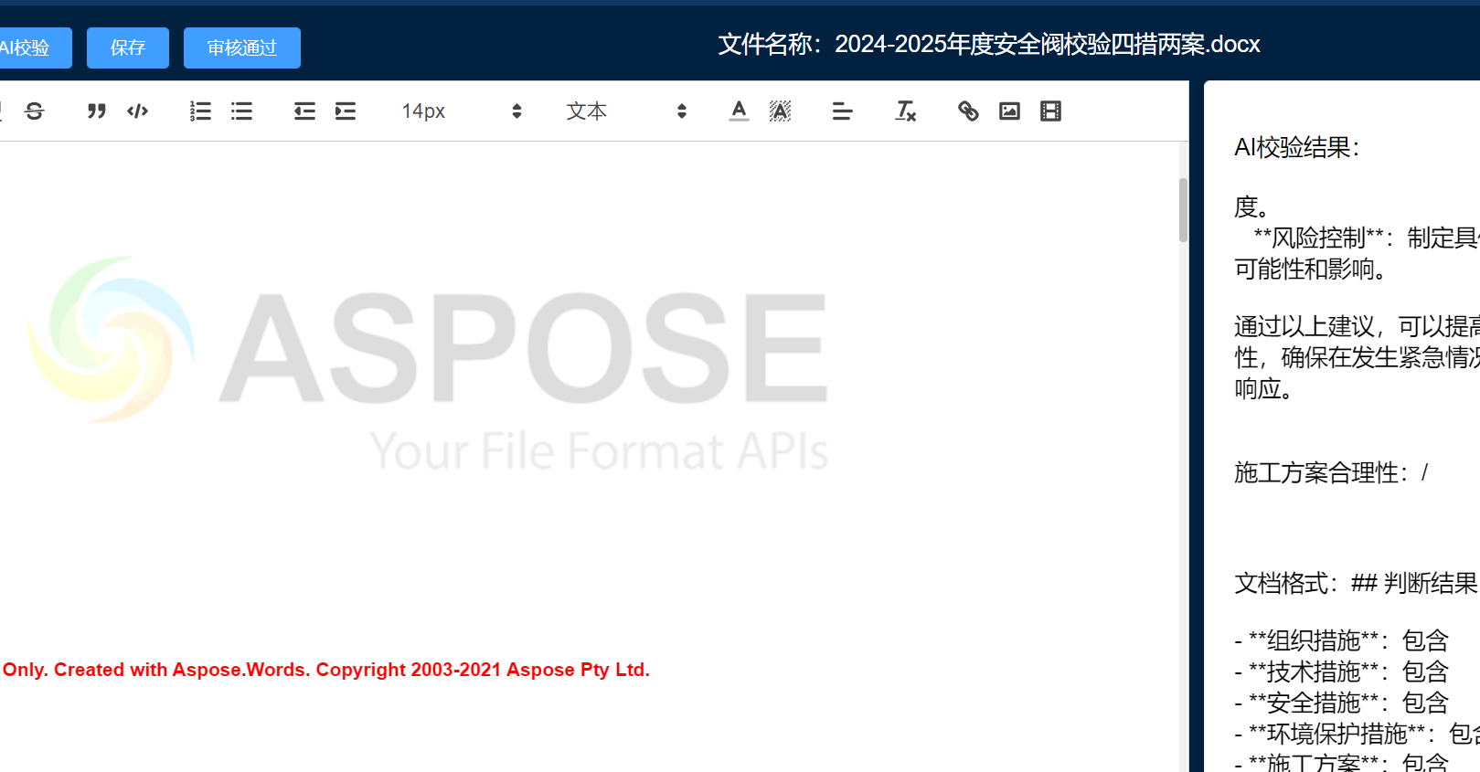
Task: Click the 通过以上建议 paragraph
Action: tap(1357, 357)
